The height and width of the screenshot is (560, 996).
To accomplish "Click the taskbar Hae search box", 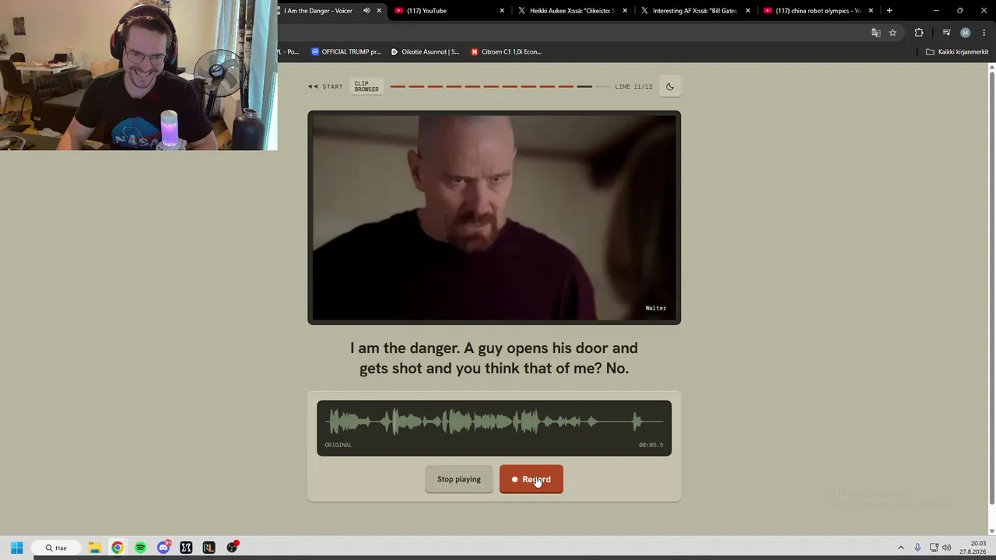I will (57, 548).
